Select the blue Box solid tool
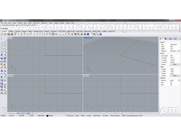The height and width of the screenshot is (136, 181). click(2, 58)
